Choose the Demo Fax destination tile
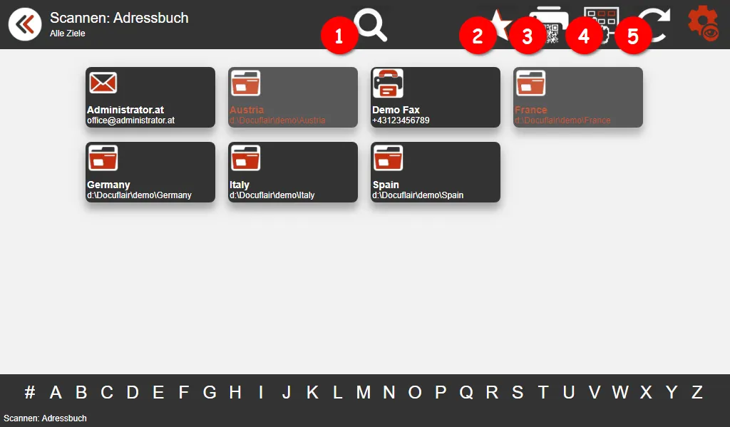730x427 pixels. coord(435,97)
